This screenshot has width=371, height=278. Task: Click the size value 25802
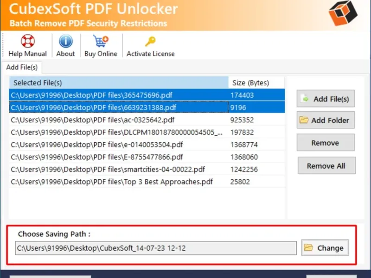(x=240, y=182)
